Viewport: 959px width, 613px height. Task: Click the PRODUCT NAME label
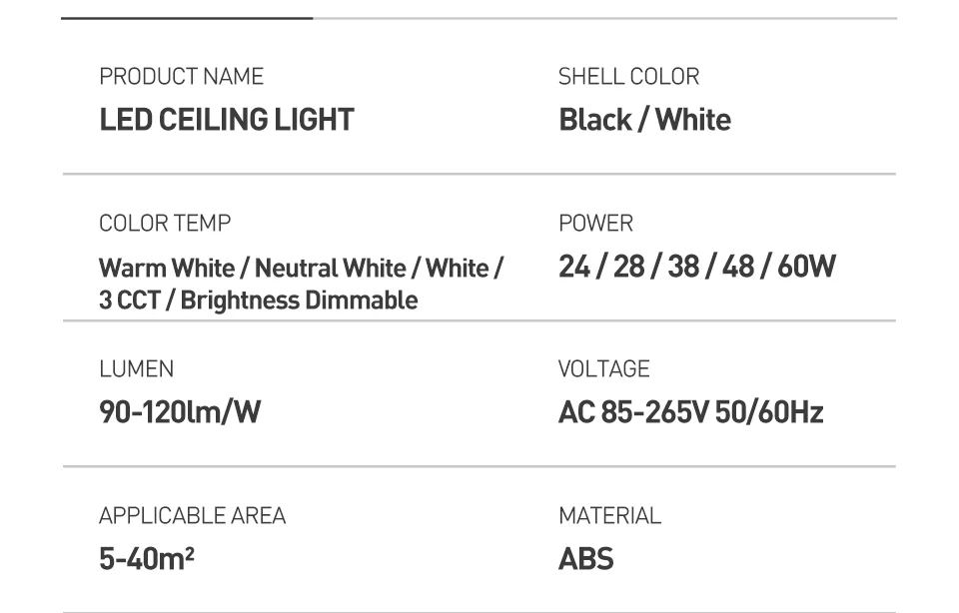[181, 77]
